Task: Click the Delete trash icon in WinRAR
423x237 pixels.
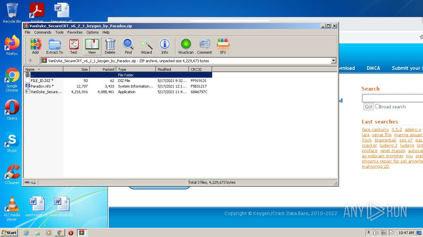Action: tap(110, 46)
